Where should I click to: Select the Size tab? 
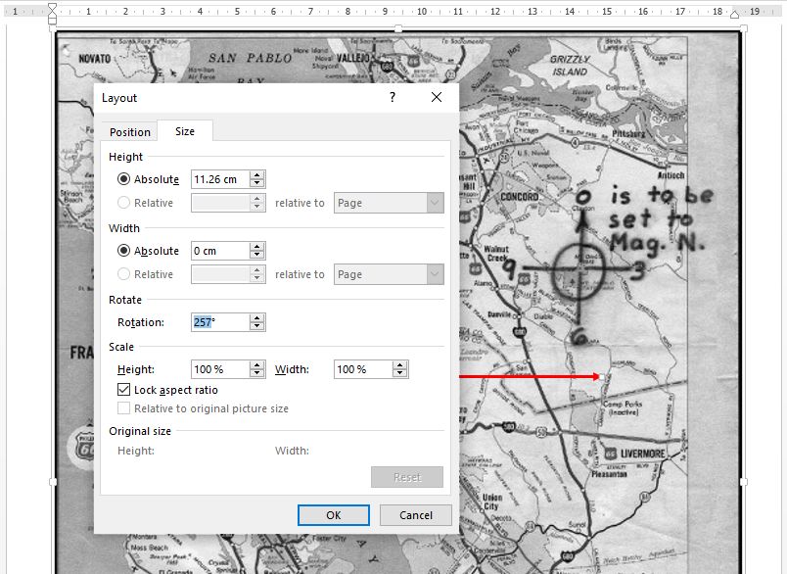(184, 131)
